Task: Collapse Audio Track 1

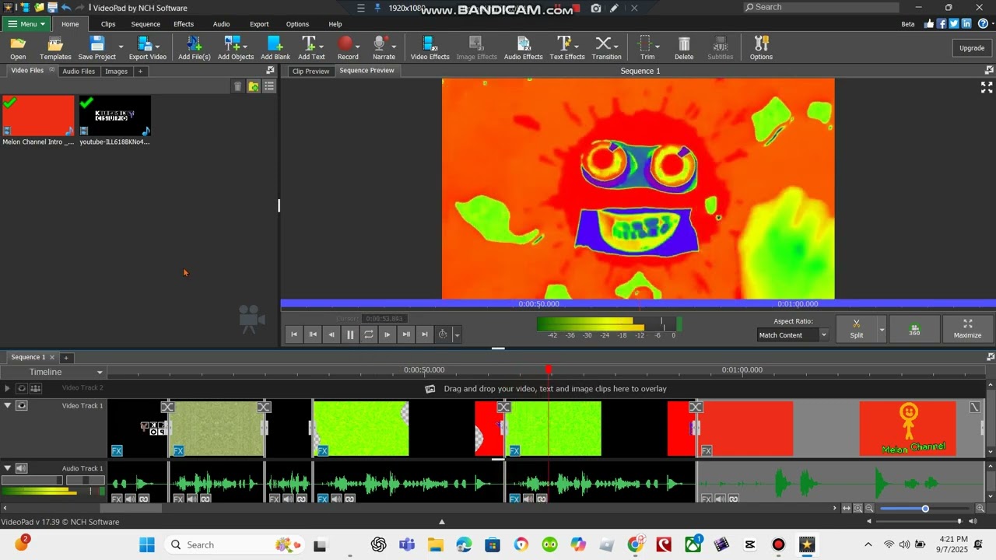Action: pyautogui.click(x=7, y=468)
